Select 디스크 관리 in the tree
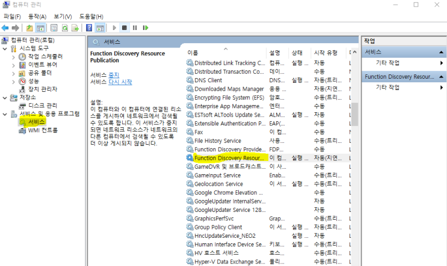Screen dimensions: 447x266 43,106
